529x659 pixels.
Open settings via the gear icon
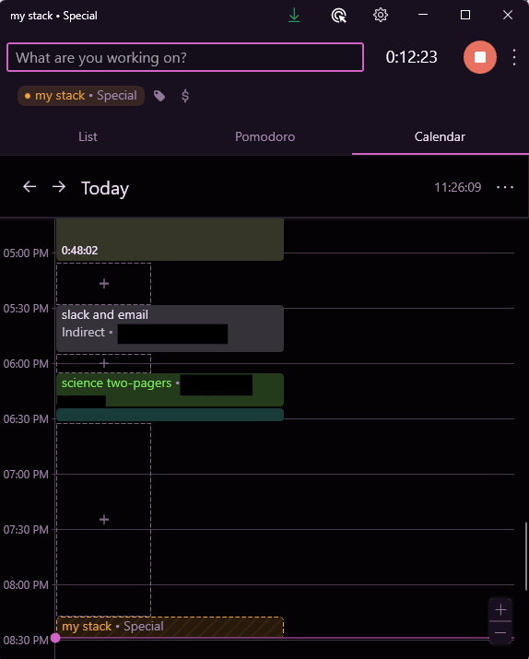tap(381, 15)
